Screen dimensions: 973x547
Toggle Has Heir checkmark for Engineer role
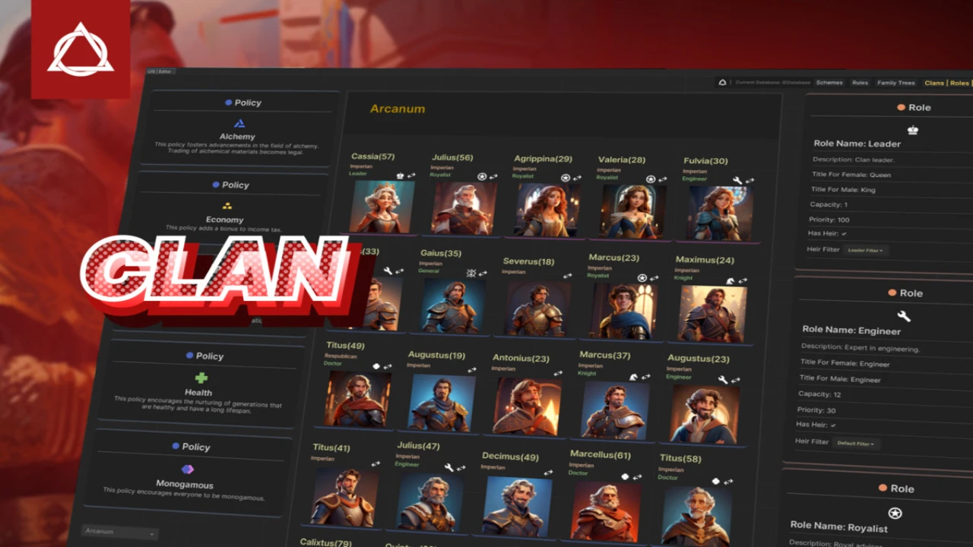click(833, 425)
